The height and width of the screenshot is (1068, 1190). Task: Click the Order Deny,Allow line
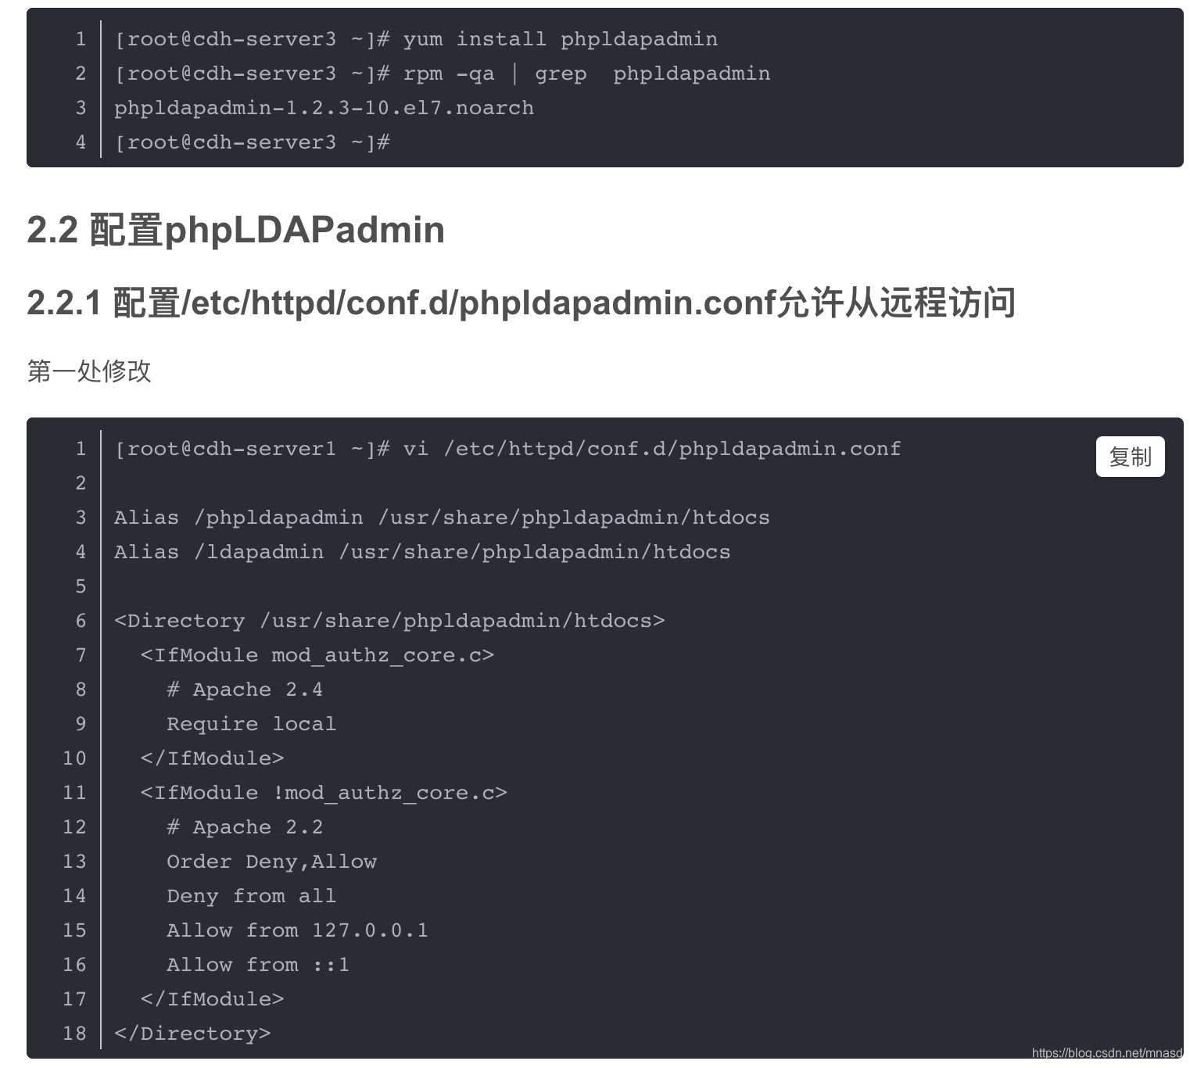pyautogui.click(x=271, y=862)
